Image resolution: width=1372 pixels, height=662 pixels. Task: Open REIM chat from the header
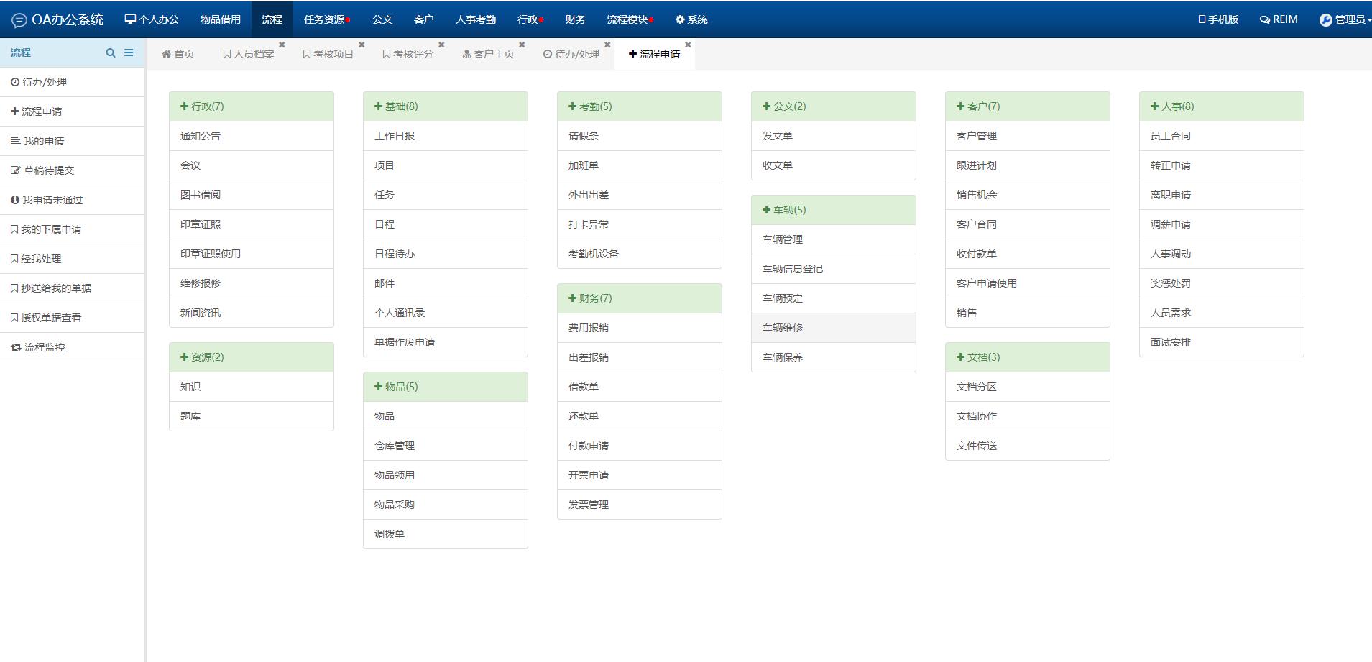click(1279, 19)
